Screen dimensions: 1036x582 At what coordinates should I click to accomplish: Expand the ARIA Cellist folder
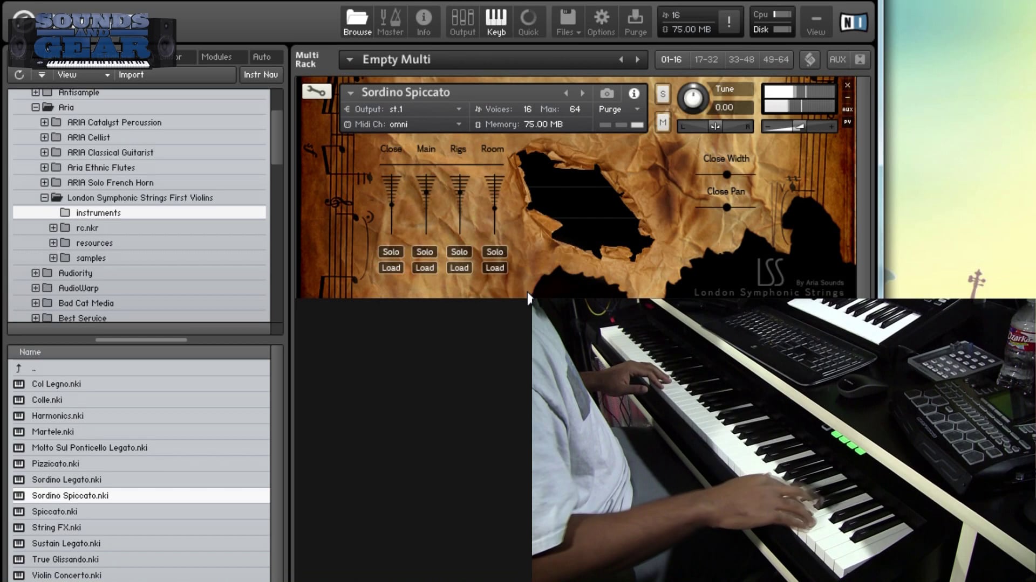pos(44,137)
